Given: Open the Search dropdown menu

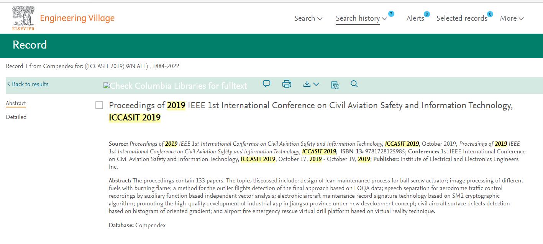Looking at the screenshot, I should coord(308,18).
